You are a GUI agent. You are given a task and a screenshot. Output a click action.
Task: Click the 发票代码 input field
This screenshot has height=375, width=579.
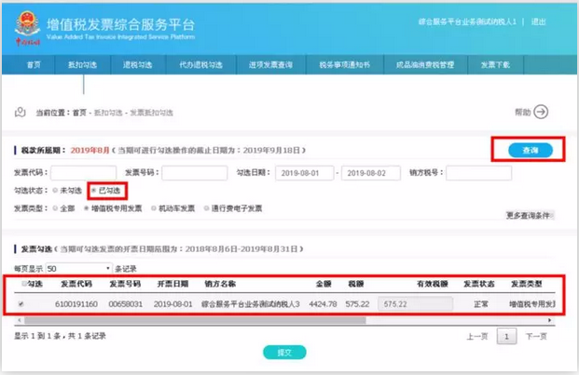pos(83,173)
